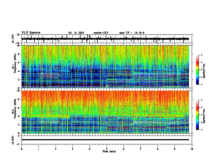Click the '-7' value below ch.2 colorbar

click(x=201, y=130)
